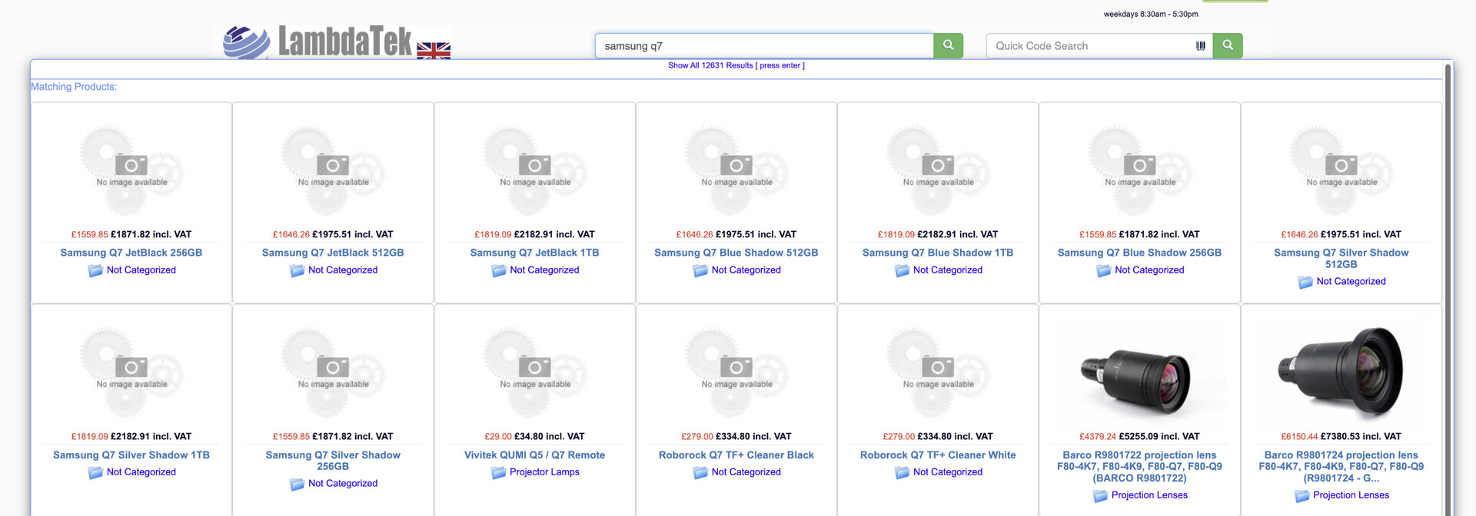
Task: Show all 12631 results link
Action: (736, 65)
